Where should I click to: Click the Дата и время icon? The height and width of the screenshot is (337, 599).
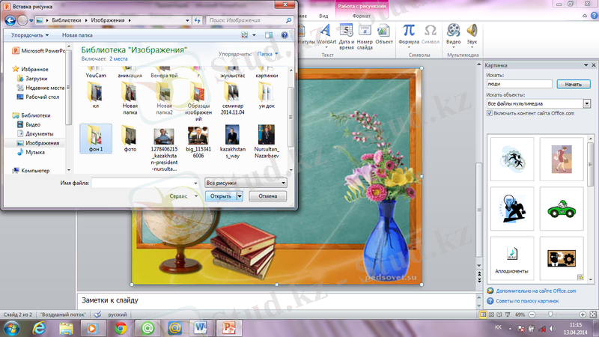(347, 33)
